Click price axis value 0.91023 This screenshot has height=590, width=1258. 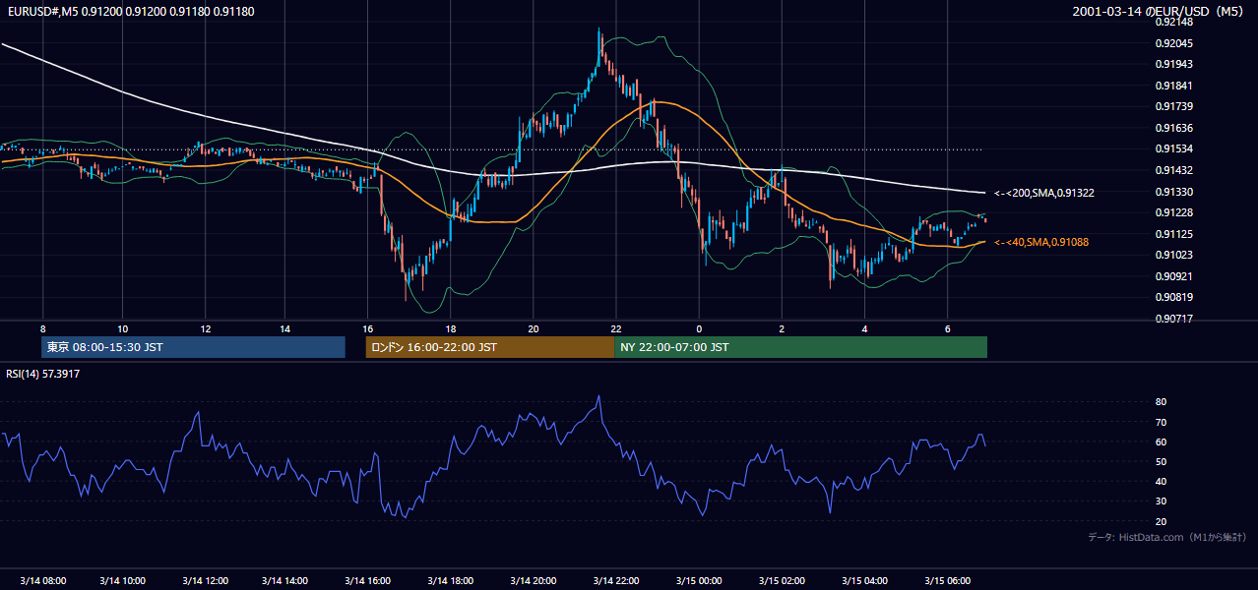coord(1173,255)
